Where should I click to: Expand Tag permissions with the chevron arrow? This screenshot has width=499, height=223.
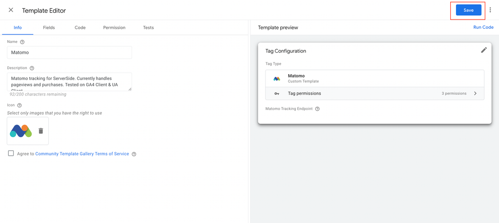coord(475,94)
